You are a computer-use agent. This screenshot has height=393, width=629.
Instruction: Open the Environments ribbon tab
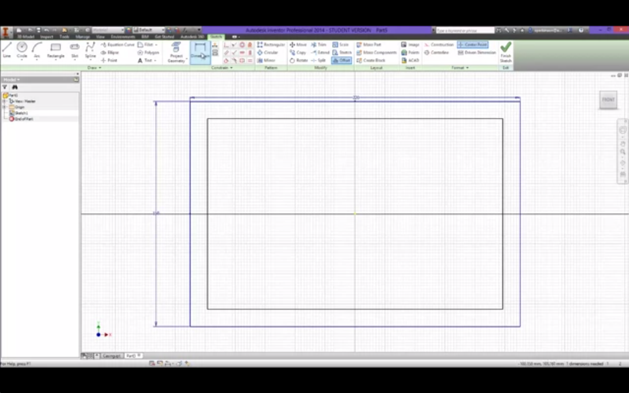point(123,37)
